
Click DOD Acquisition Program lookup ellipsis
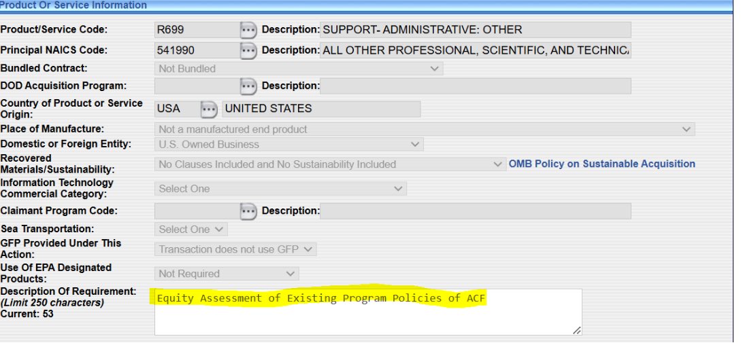pyautogui.click(x=248, y=86)
